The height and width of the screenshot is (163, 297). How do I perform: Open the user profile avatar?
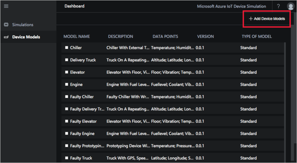[291, 6]
